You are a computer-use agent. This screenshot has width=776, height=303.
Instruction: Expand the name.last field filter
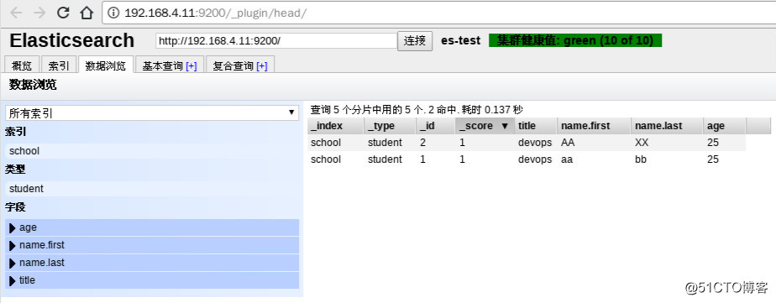(152, 263)
